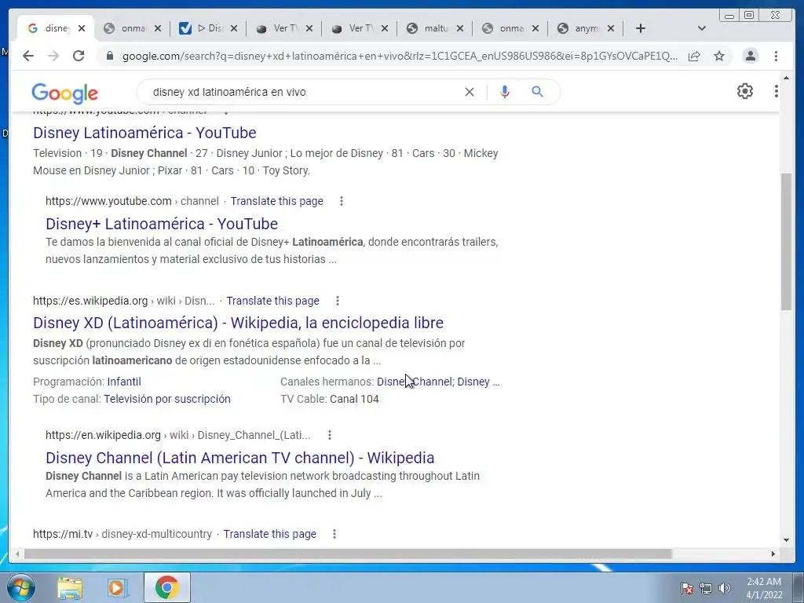Open 'Disney+ Latinoamérica - YouTube' result
This screenshot has height=603, width=804.
pyautogui.click(x=162, y=224)
